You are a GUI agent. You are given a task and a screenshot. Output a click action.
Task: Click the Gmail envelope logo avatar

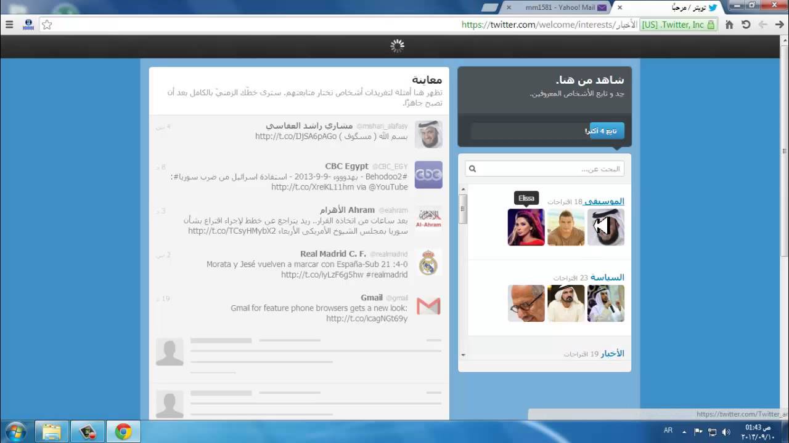click(428, 306)
